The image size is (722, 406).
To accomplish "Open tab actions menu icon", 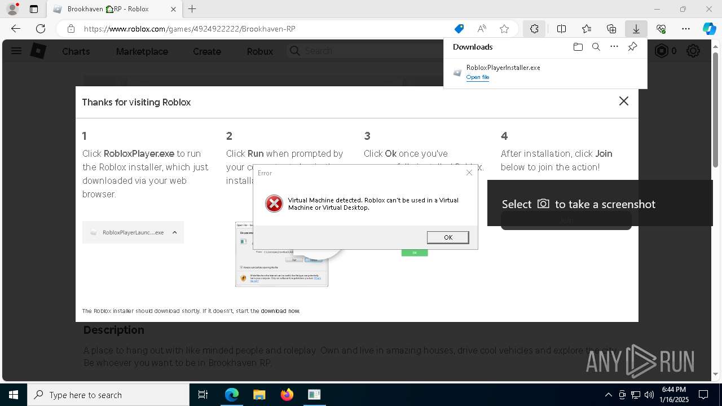I will [33, 9].
